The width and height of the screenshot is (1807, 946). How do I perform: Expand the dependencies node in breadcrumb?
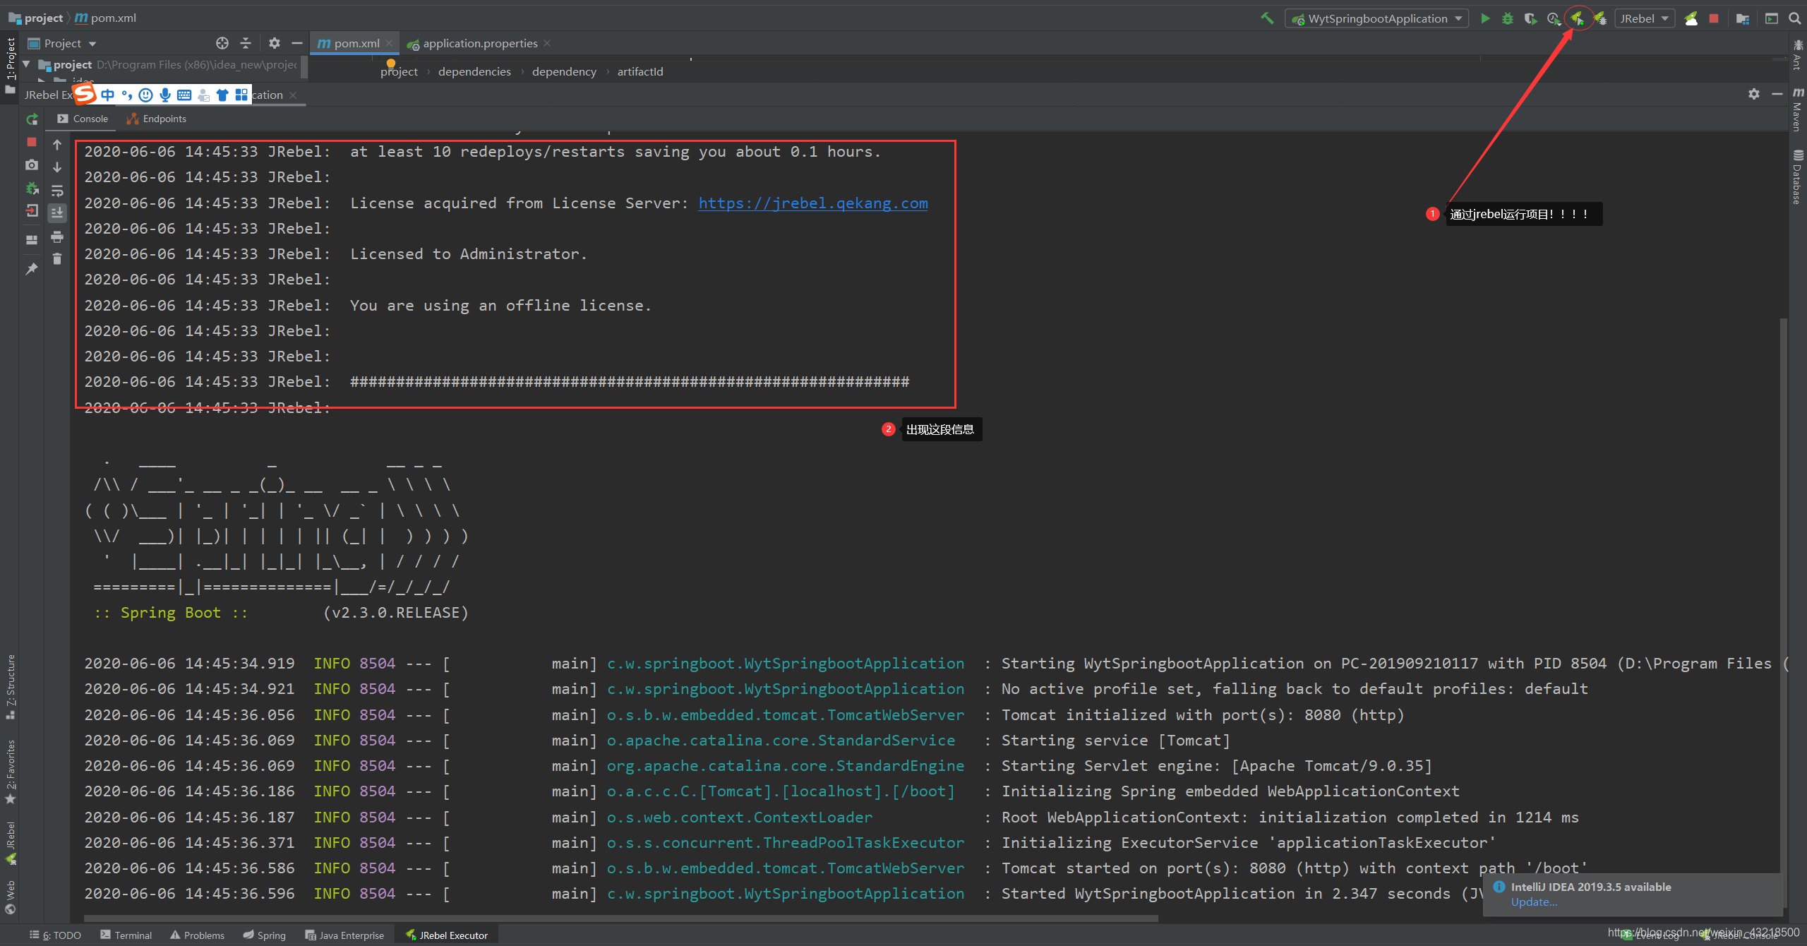(473, 71)
